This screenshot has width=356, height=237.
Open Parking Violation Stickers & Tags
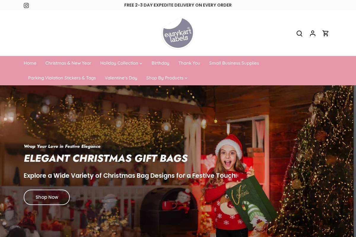(x=62, y=78)
